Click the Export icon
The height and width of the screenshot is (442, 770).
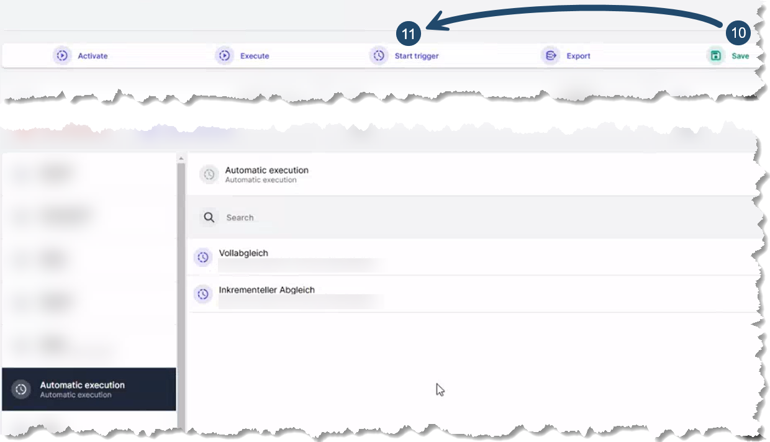point(550,56)
